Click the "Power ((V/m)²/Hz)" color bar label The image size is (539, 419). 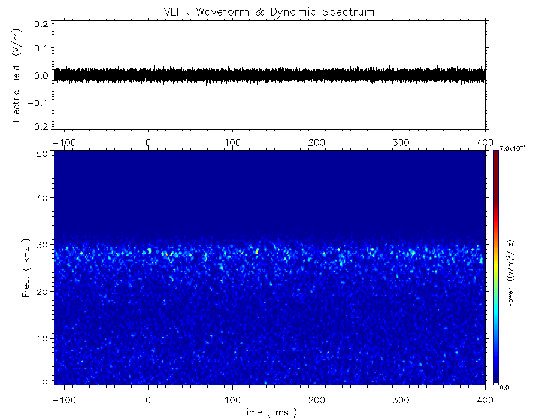coord(511,274)
